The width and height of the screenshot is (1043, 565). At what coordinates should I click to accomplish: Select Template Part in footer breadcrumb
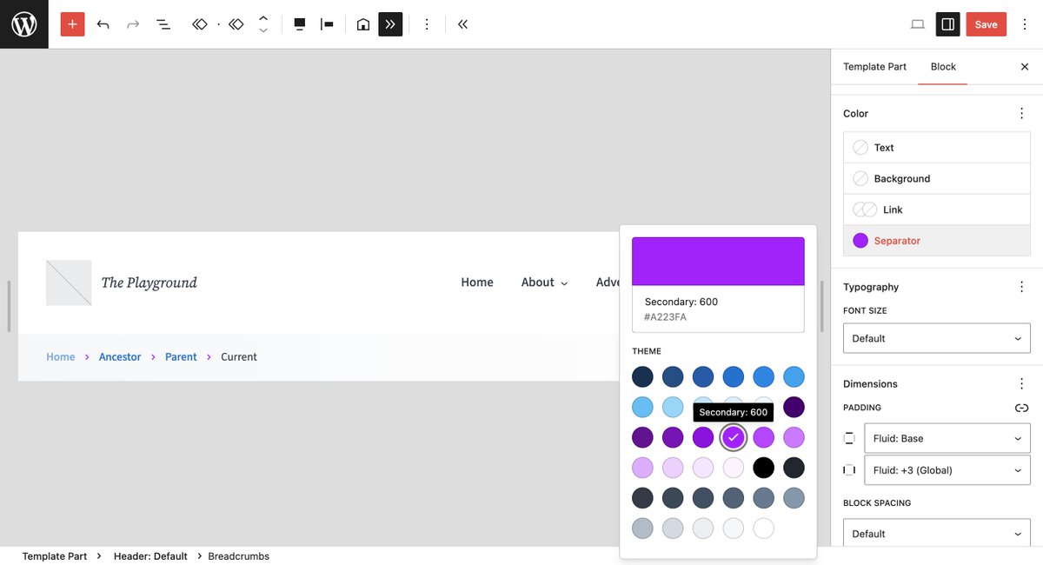click(55, 556)
